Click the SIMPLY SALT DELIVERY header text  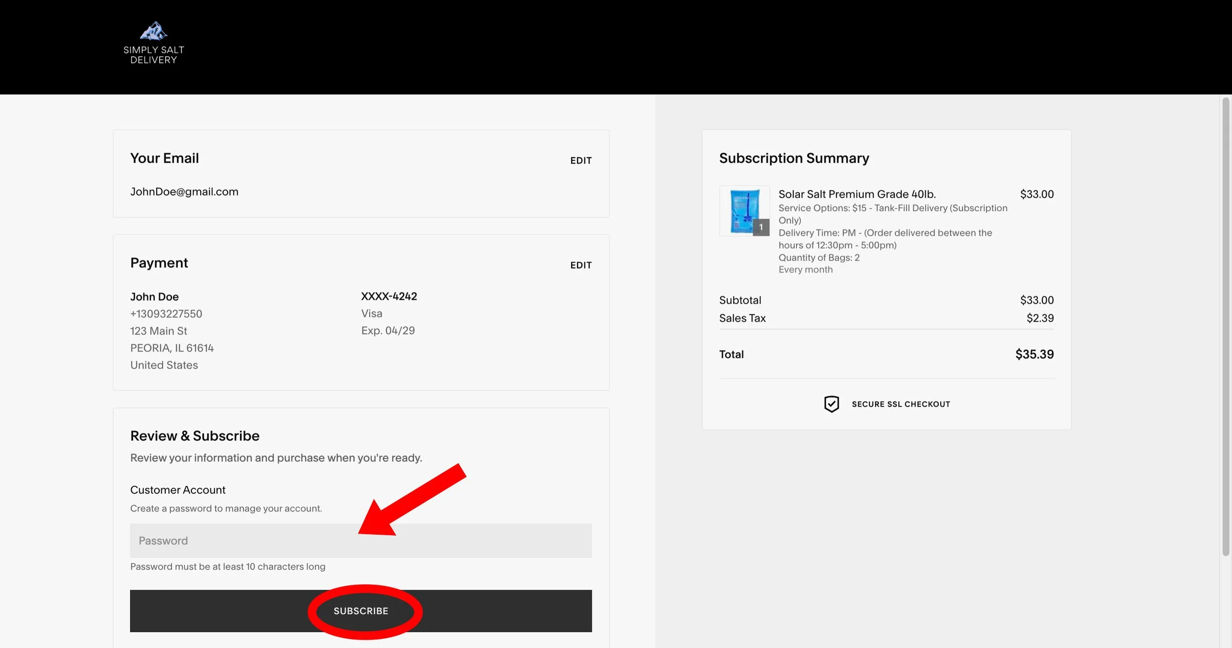(x=154, y=54)
